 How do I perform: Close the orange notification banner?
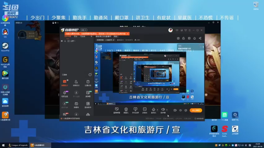point(128,34)
